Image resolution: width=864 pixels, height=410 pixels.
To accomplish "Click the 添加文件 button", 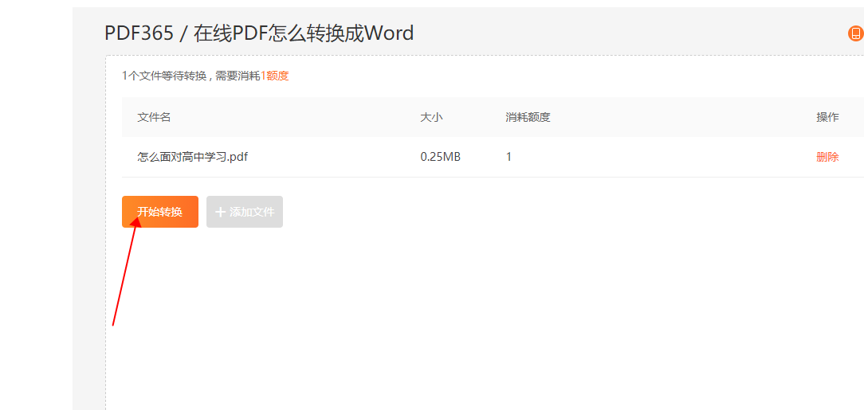I will coord(245,211).
